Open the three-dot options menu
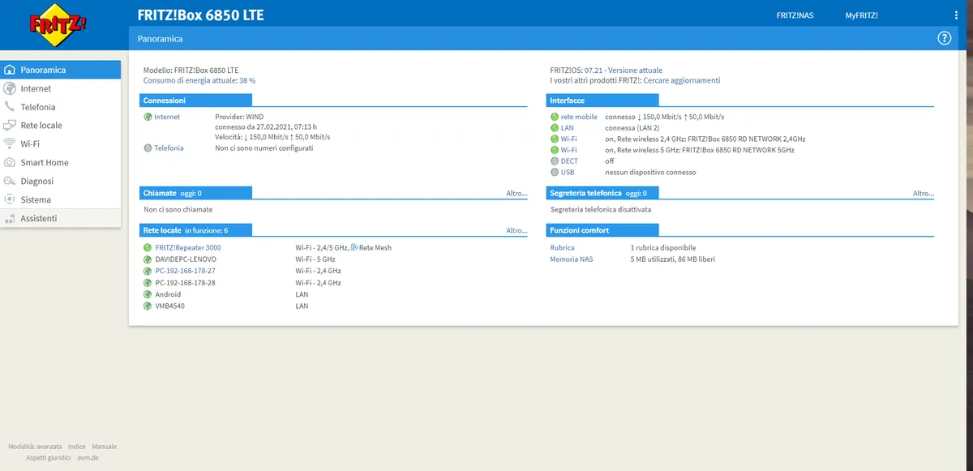973x471 pixels. 957,15
